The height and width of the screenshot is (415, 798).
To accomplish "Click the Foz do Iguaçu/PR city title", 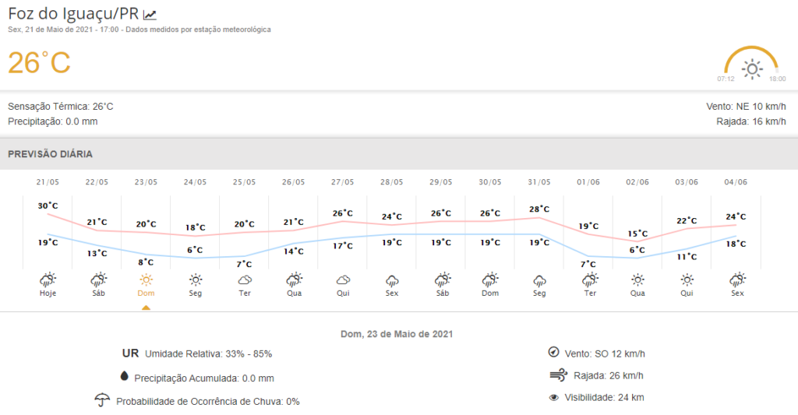I will tap(73, 14).
